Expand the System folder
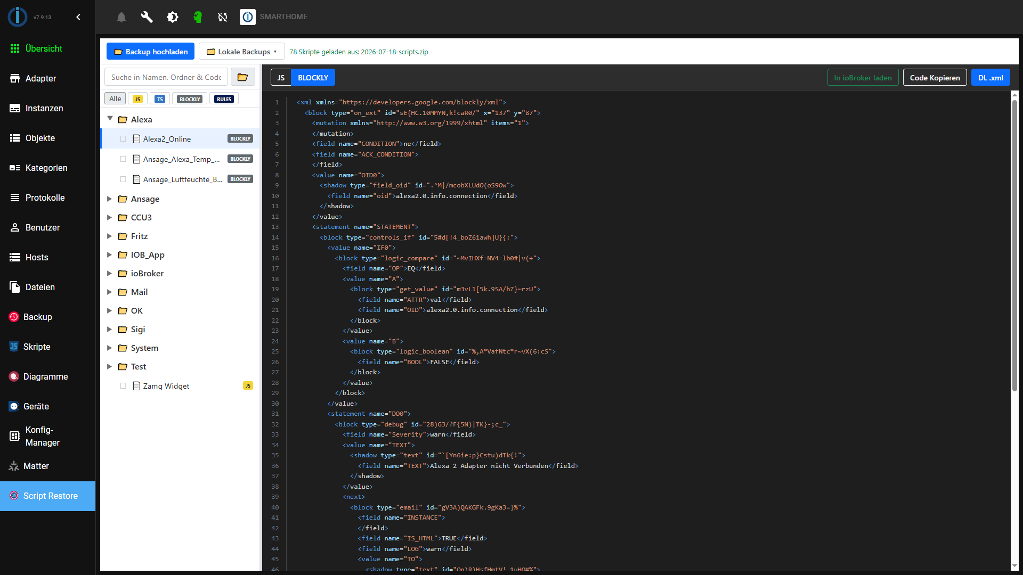1023x575 pixels. click(109, 348)
